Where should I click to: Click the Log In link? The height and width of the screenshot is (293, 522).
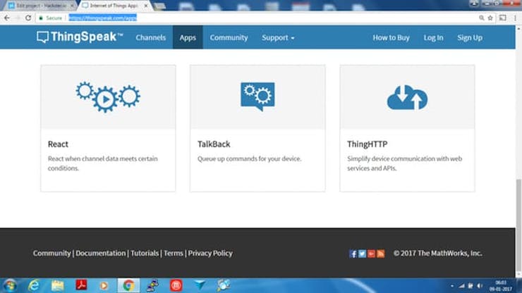coord(433,37)
